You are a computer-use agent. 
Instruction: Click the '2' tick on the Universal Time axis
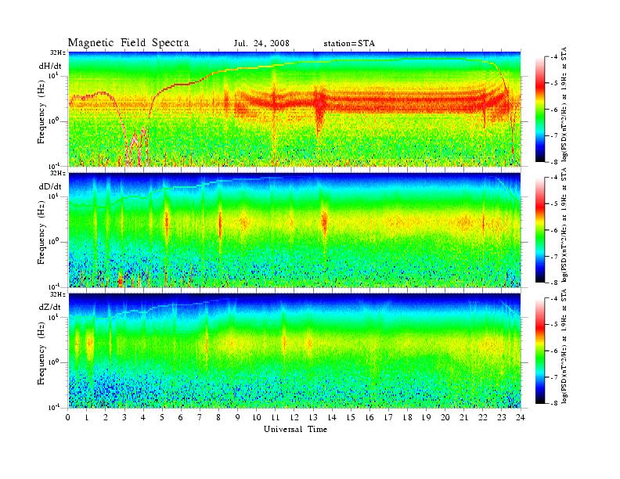(x=106, y=417)
